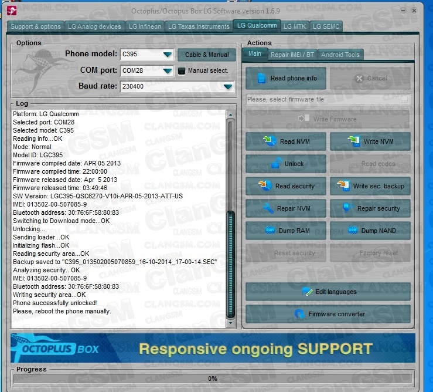
Task: Click the Cable & Manual button
Action: 207,55
